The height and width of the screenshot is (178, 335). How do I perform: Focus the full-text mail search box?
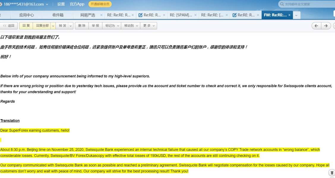(307, 4)
